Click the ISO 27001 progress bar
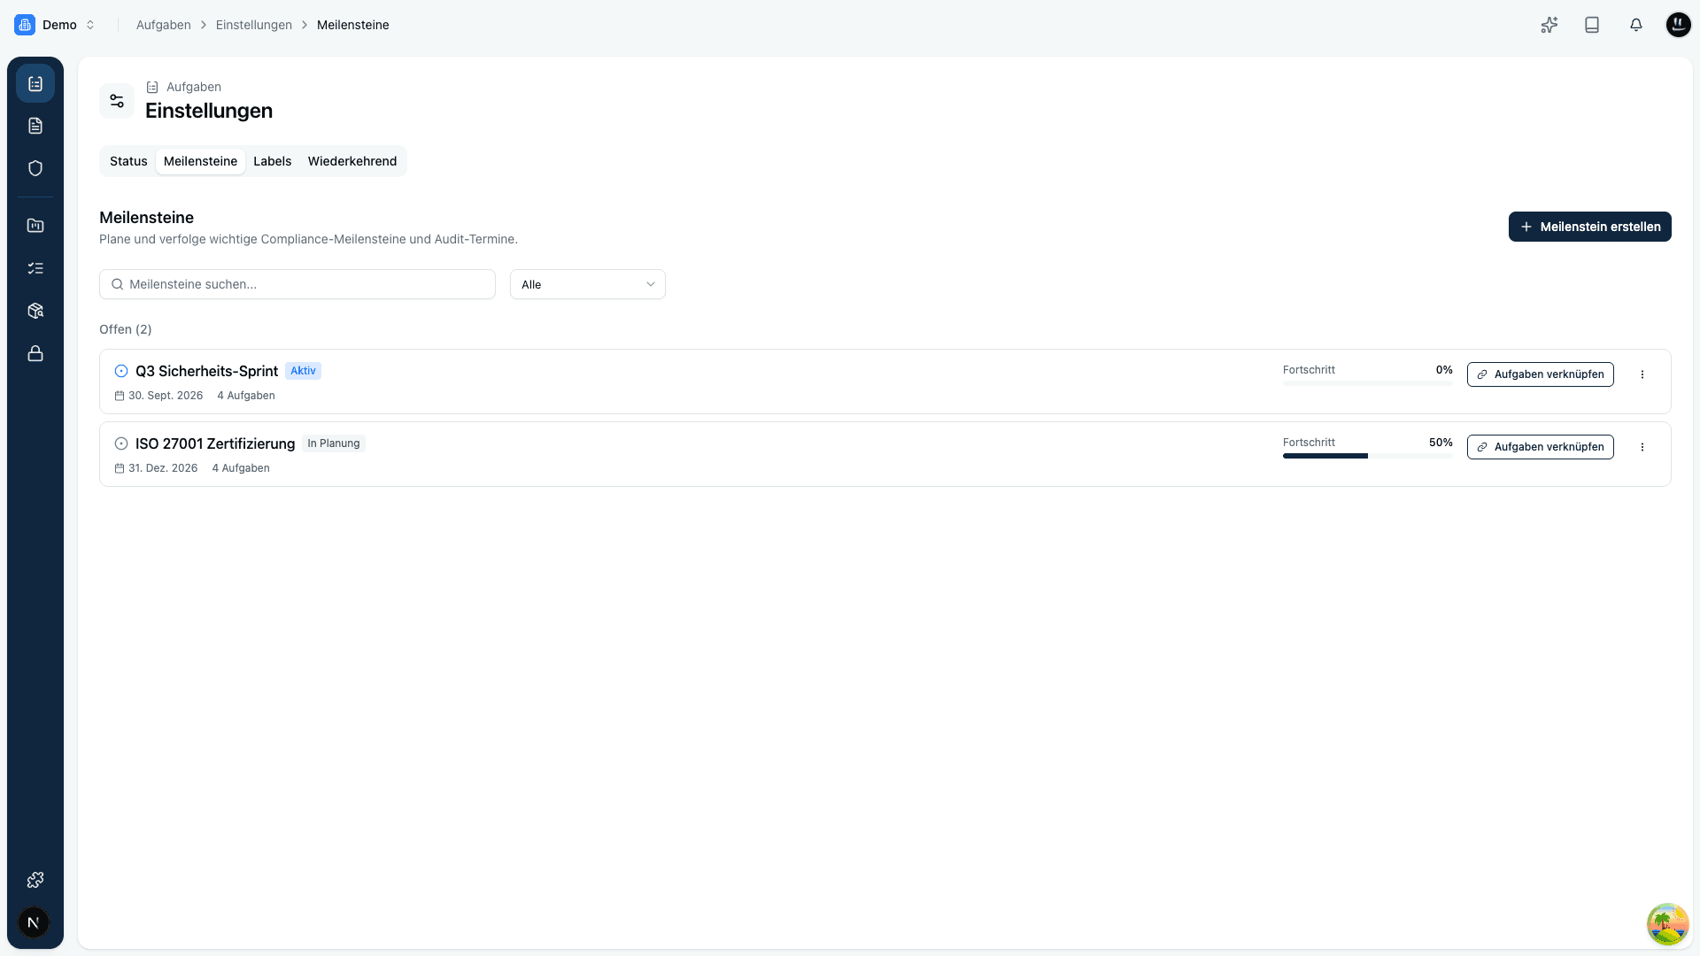Screen dimensions: 1700x956 (1367, 456)
